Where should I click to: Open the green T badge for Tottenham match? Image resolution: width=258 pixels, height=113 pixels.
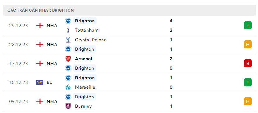[248, 26]
